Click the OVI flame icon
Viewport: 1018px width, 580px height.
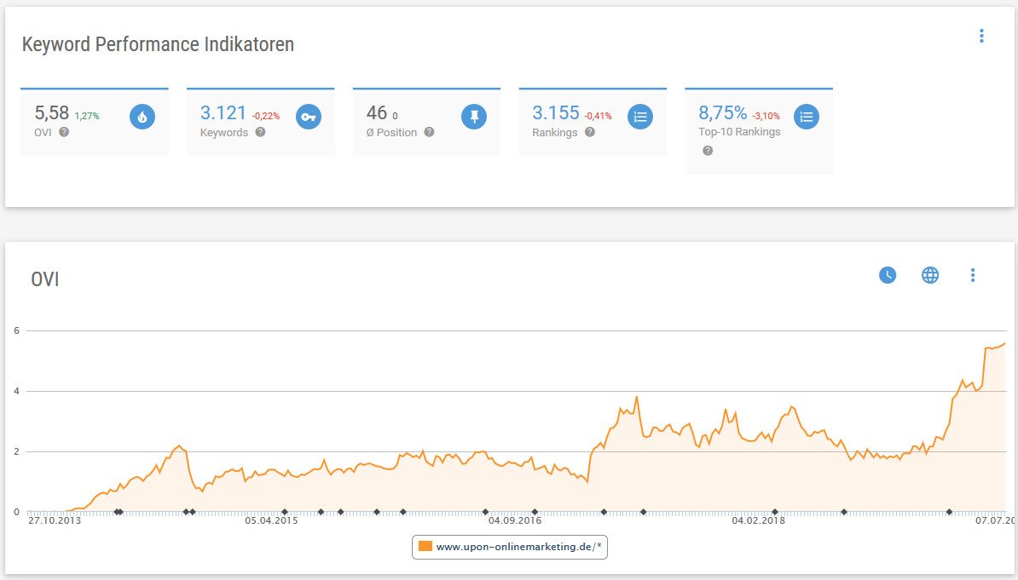point(142,117)
